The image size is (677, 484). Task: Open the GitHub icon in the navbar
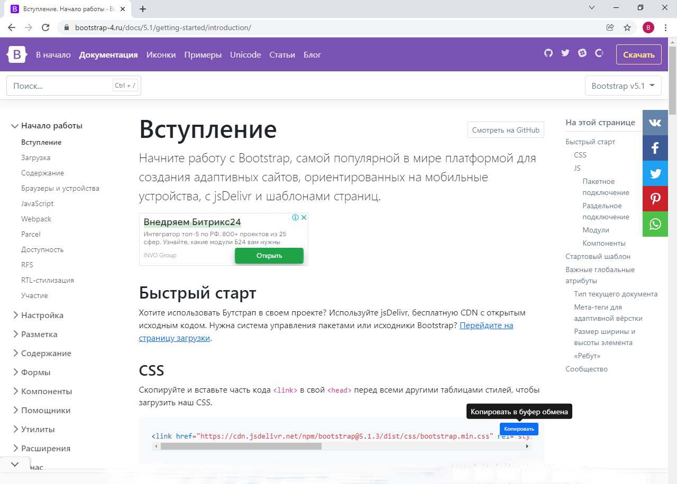(x=548, y=53)
